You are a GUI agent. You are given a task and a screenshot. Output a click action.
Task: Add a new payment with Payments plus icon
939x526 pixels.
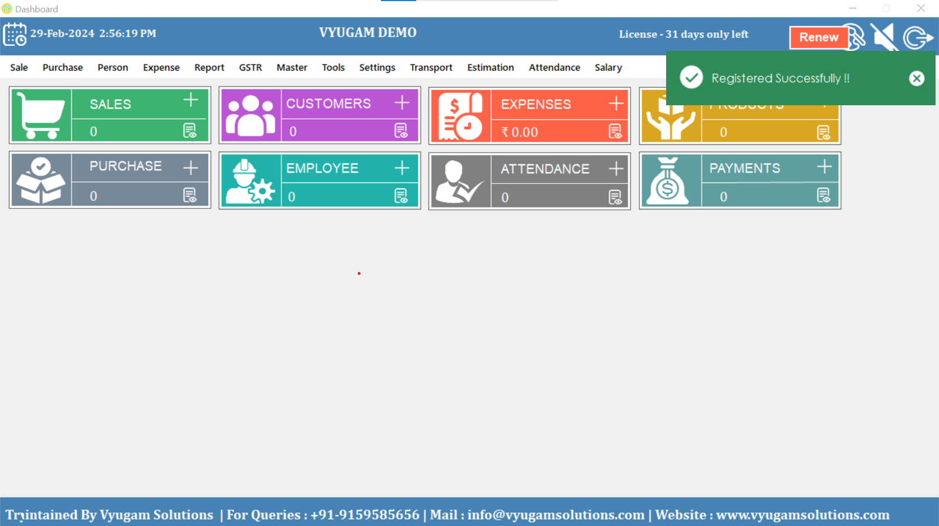point(825,167)
